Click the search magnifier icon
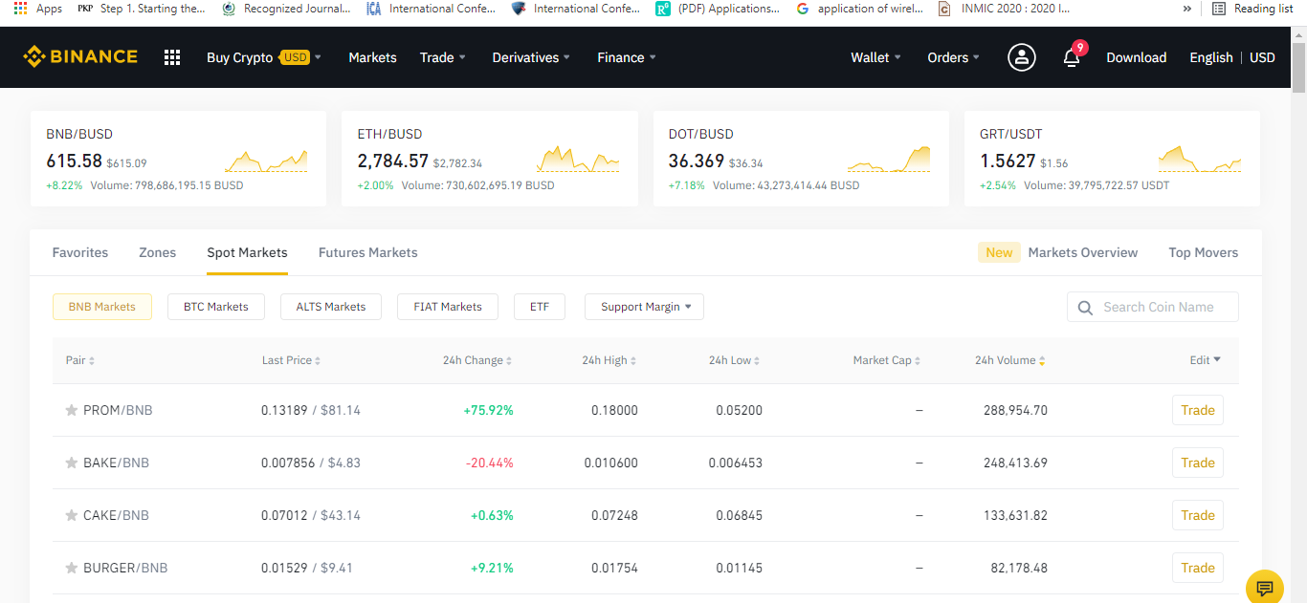Image resolution: width=1307 pixels, height=603 pixels. pyautogui.click(x=1085, y=308)
